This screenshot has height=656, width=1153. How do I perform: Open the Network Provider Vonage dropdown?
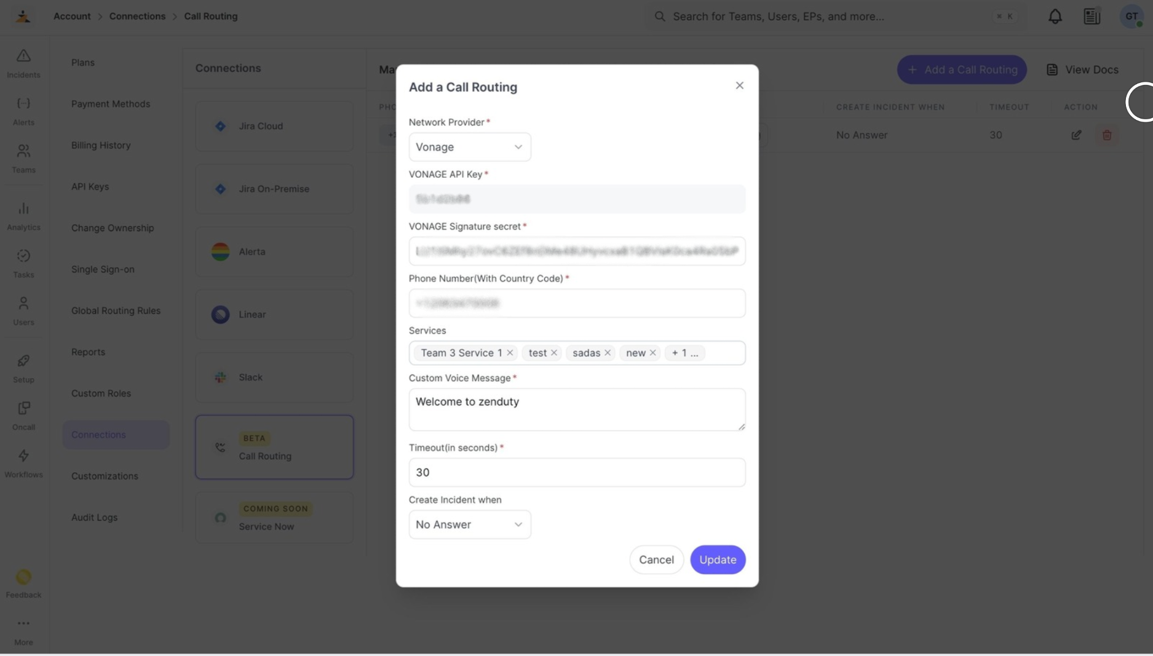(470, 147)
